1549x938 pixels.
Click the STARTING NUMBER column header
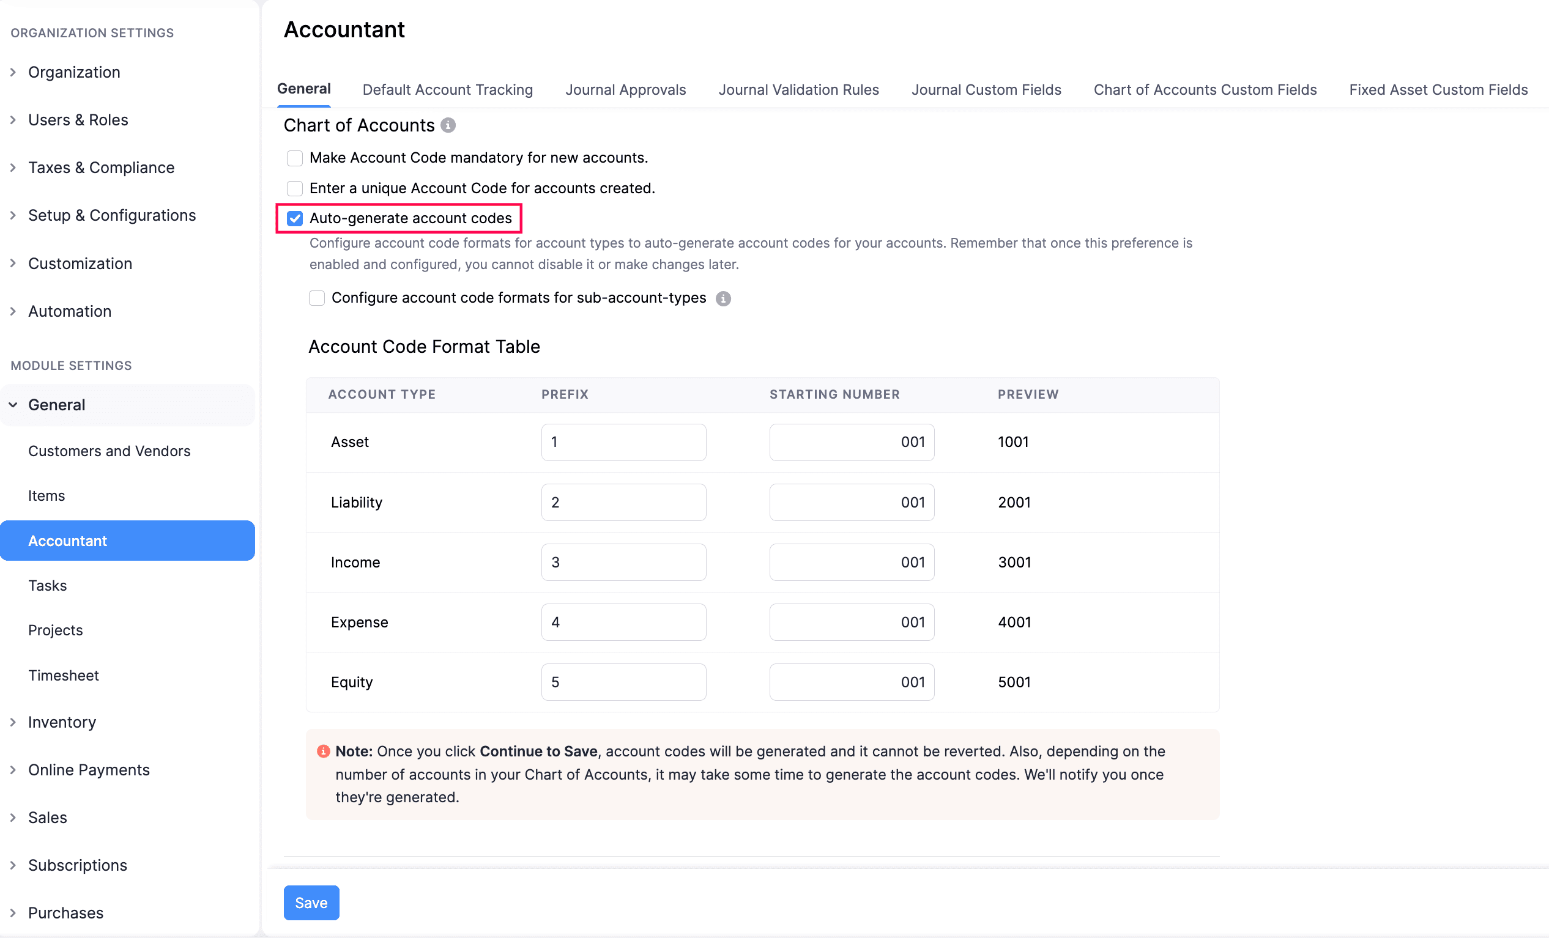pyautogui.click(x=835, y=394)
